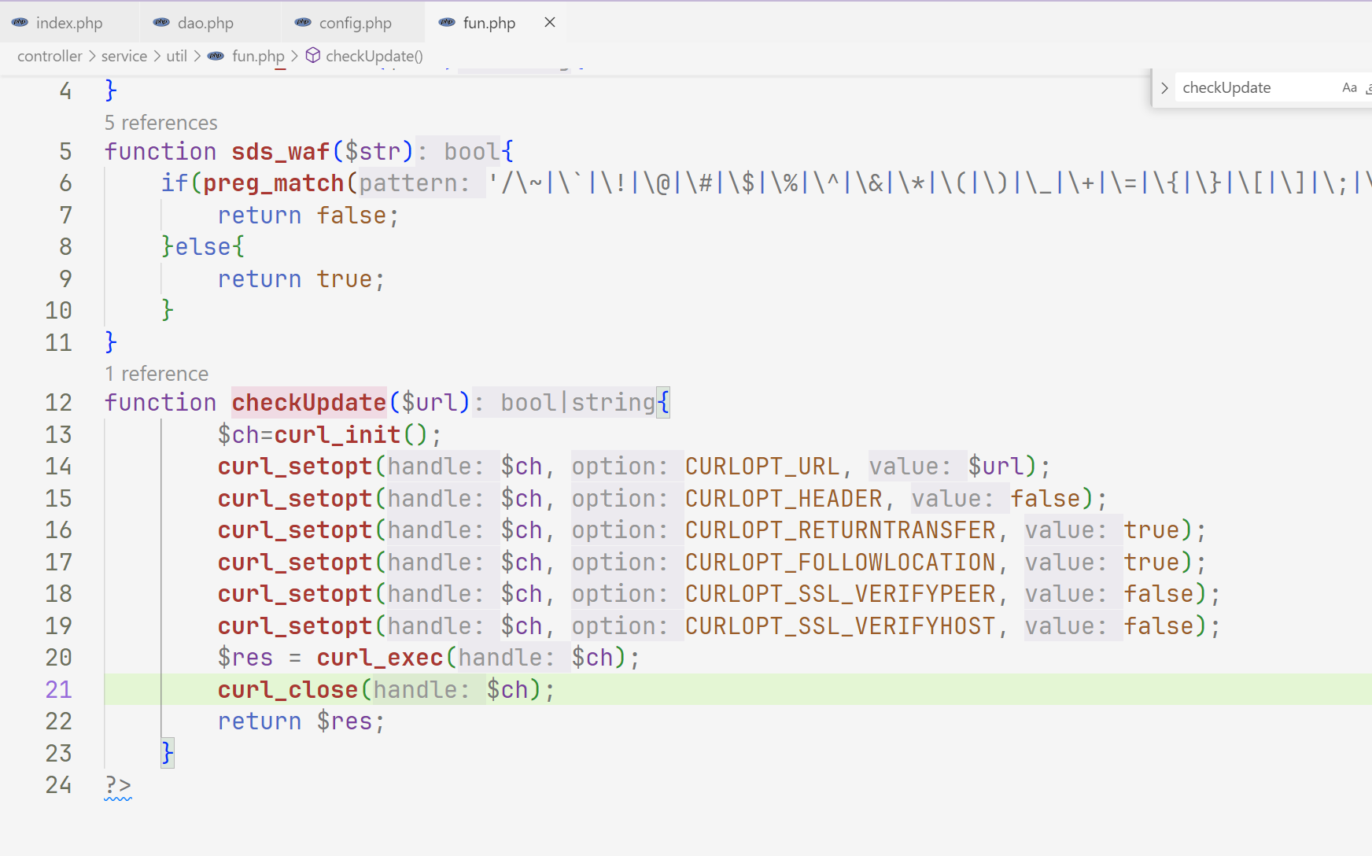This screenshot has width=1372, height=856.
Task: Click the curl_init call on line 13
Action: pos(337,435)
